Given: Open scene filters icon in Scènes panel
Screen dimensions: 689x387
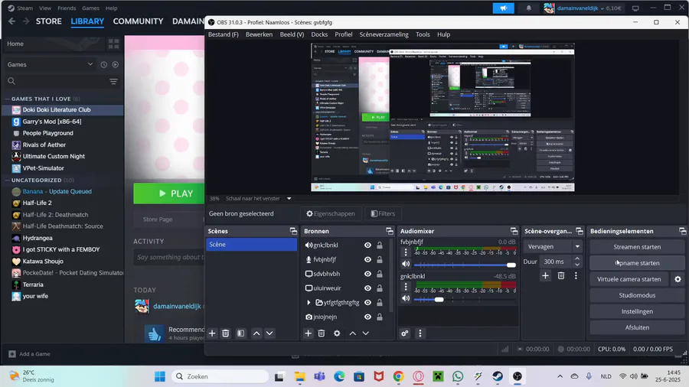Looking at the screenshot, I should (241, 333).
